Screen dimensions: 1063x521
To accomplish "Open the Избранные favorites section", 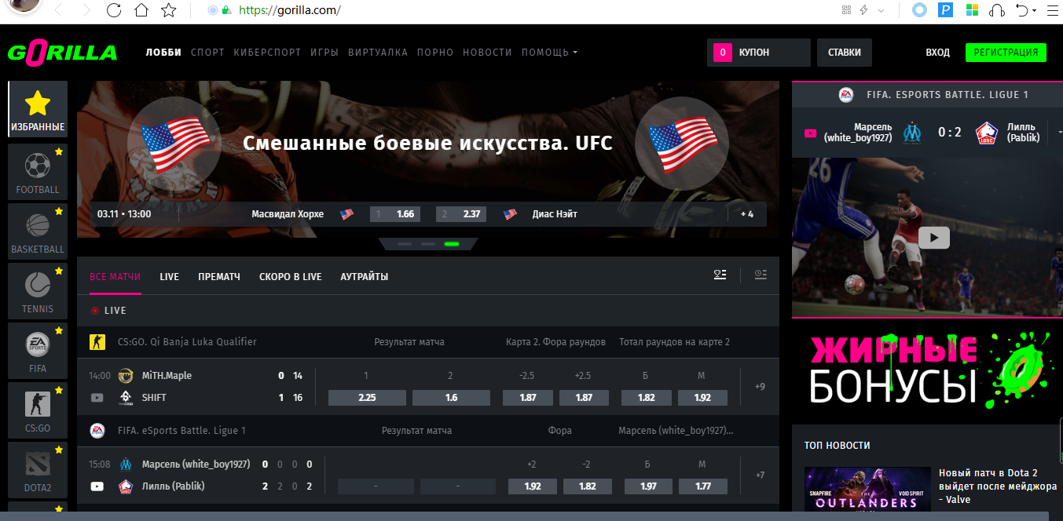I will [38, 109].
